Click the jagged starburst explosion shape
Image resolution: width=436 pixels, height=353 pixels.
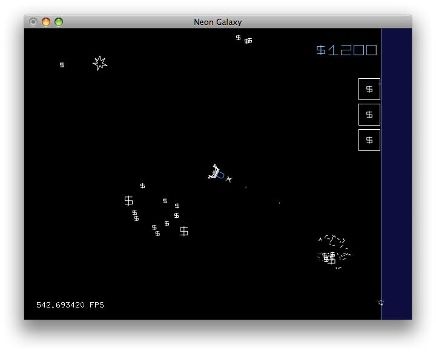click(99, 63)
